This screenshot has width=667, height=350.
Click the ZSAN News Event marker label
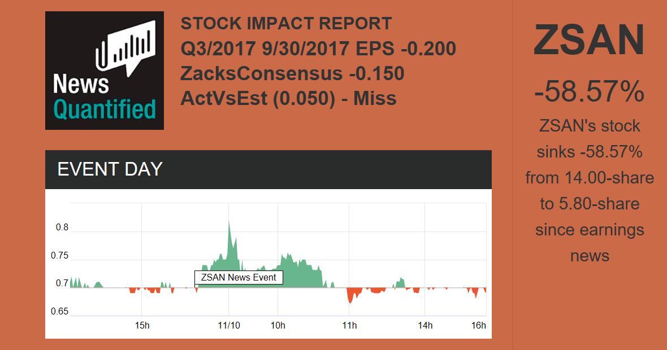(x=239, y=277)
